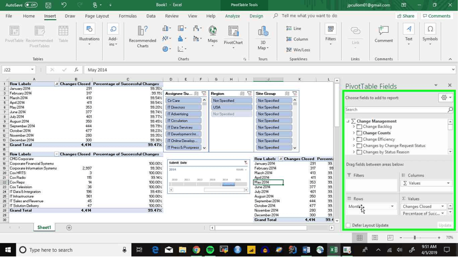Check the Change Efficiency field box
The height and width of the screenshot is (257, 459).
(x=359, y=139)
